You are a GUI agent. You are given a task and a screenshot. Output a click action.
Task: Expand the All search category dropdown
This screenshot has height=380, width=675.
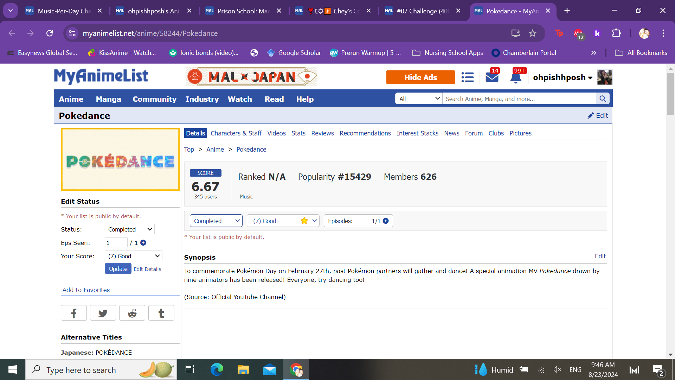tap(419, 99)
